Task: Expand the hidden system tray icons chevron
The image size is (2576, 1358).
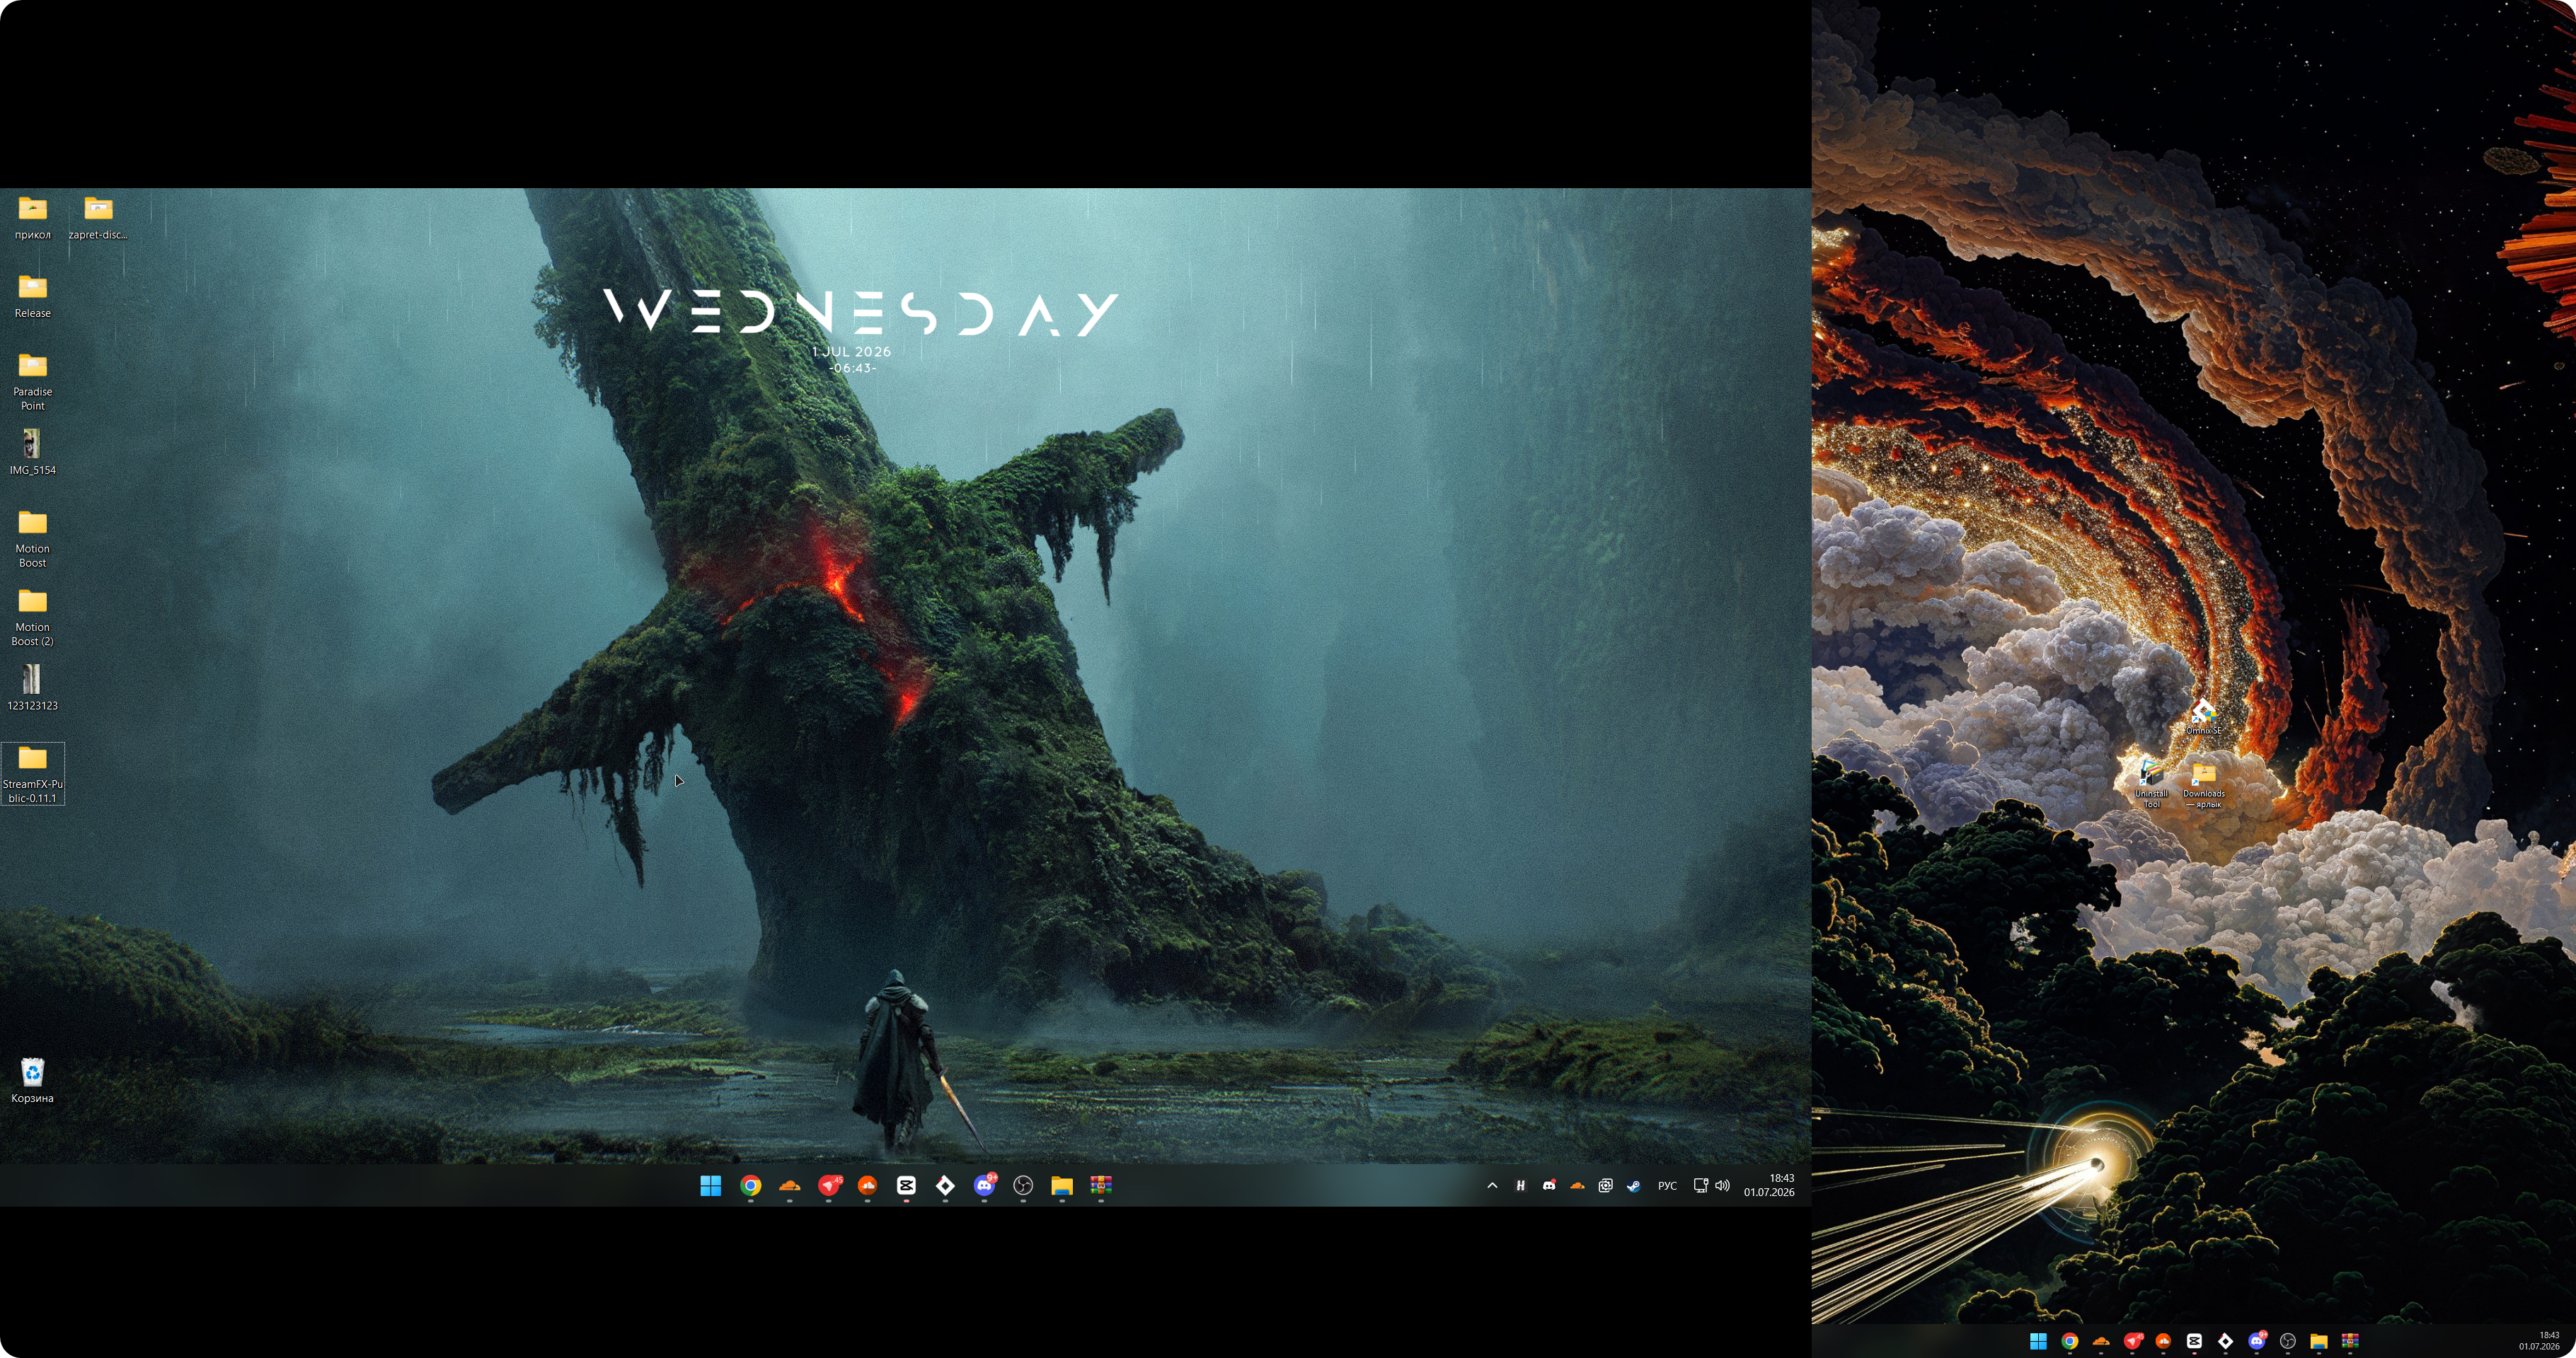Action: coord(1492,1185)
